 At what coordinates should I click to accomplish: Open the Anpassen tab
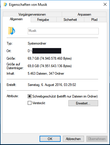[x=84, y=14]
